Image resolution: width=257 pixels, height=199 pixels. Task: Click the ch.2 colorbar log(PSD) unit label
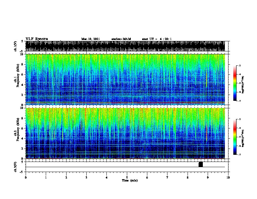[243, 138]
